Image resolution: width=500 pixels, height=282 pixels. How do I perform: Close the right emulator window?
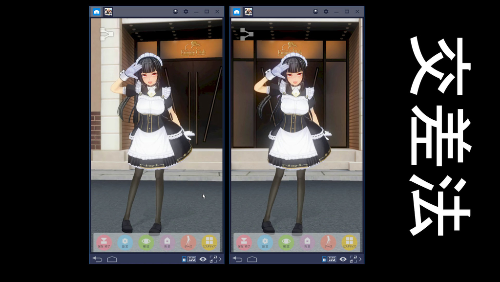click(x=357, y=11)
